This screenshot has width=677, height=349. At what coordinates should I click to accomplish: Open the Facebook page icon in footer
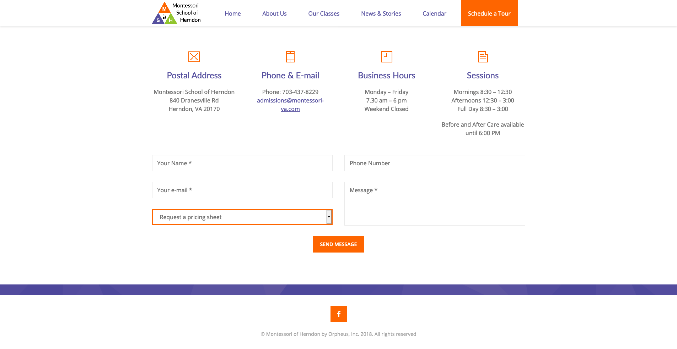[338, 314]
